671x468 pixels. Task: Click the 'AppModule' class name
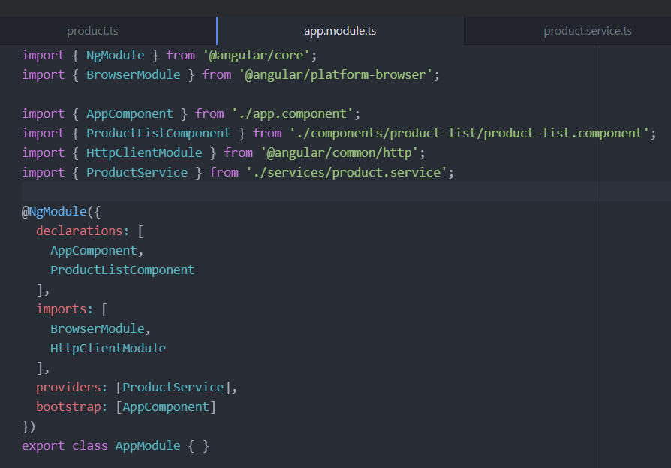coord(148,446)
